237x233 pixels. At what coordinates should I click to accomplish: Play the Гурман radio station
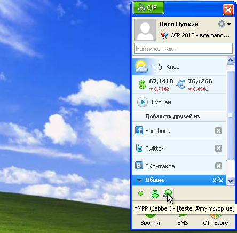143,102
